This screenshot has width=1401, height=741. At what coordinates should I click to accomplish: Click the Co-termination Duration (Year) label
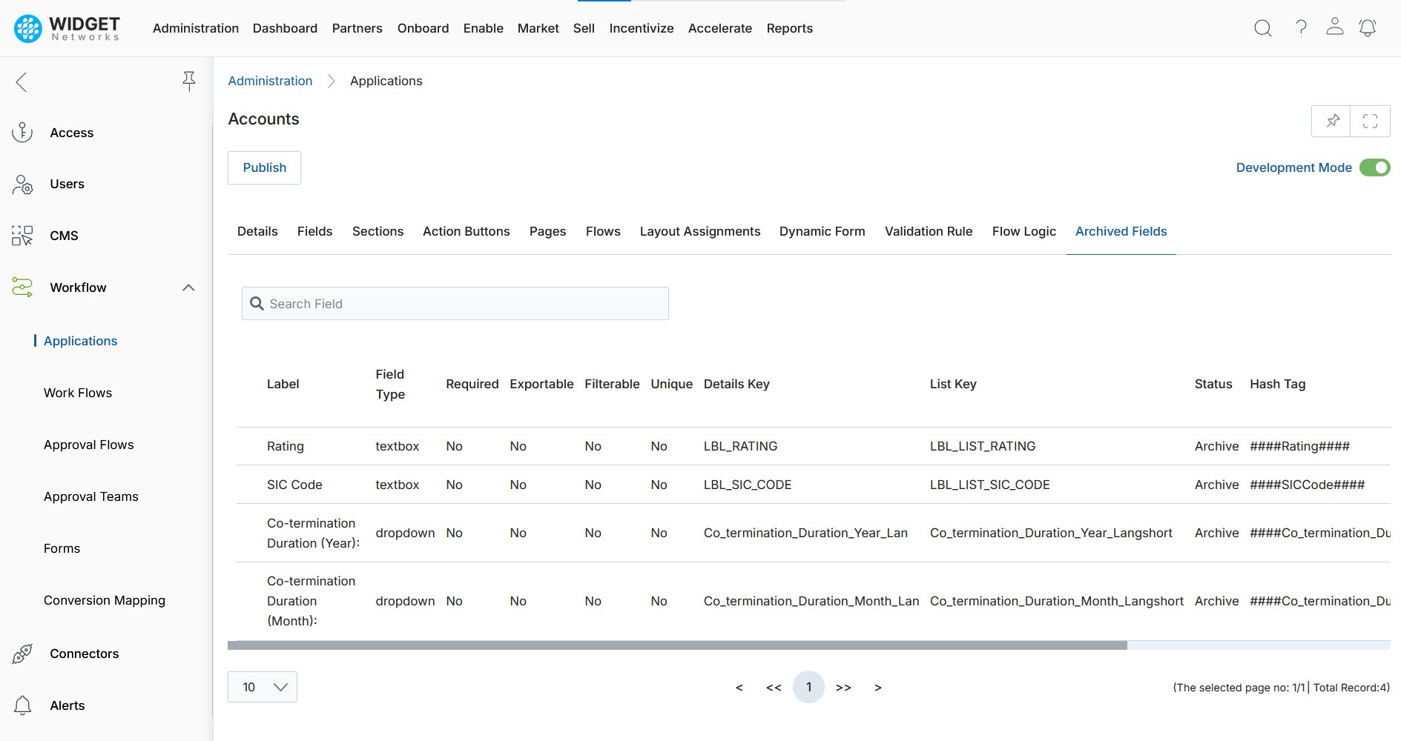[313, 533]
